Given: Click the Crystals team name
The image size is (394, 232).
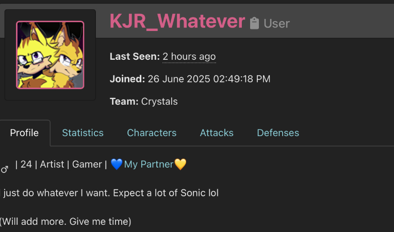Looking at the screenshot, I should coord(159,102).
